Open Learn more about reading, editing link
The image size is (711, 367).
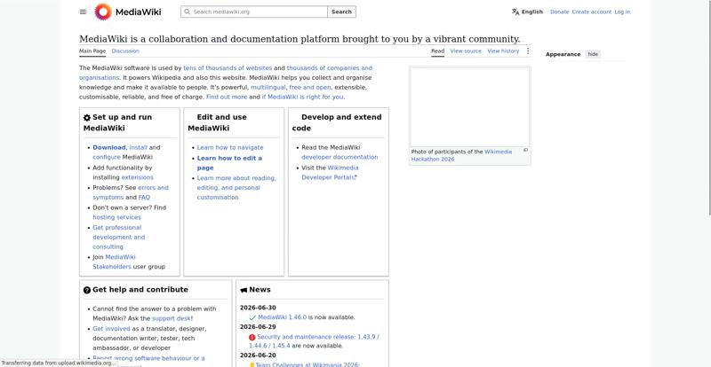click(236, 188)
